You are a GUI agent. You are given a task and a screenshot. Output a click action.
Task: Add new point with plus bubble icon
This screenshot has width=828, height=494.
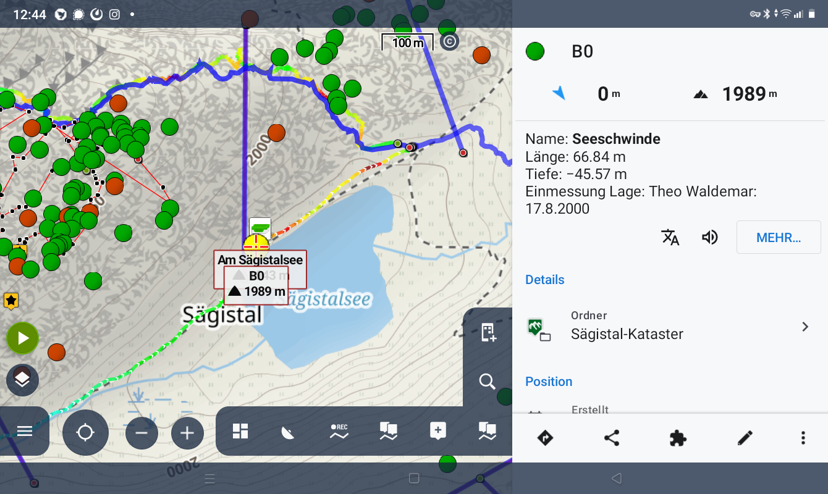[x=437, y=431]
